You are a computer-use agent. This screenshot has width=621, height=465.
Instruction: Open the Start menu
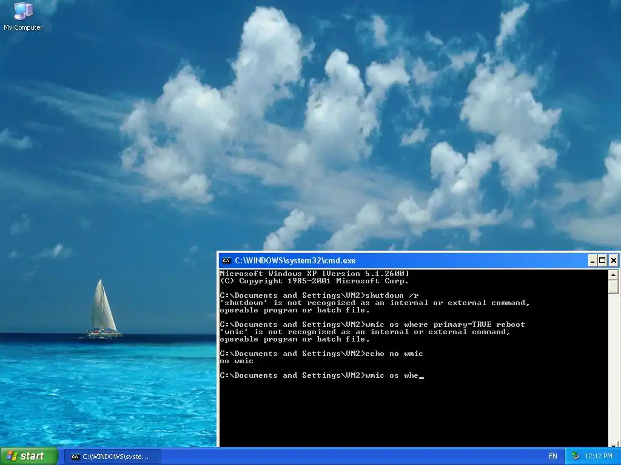[29, 457]
